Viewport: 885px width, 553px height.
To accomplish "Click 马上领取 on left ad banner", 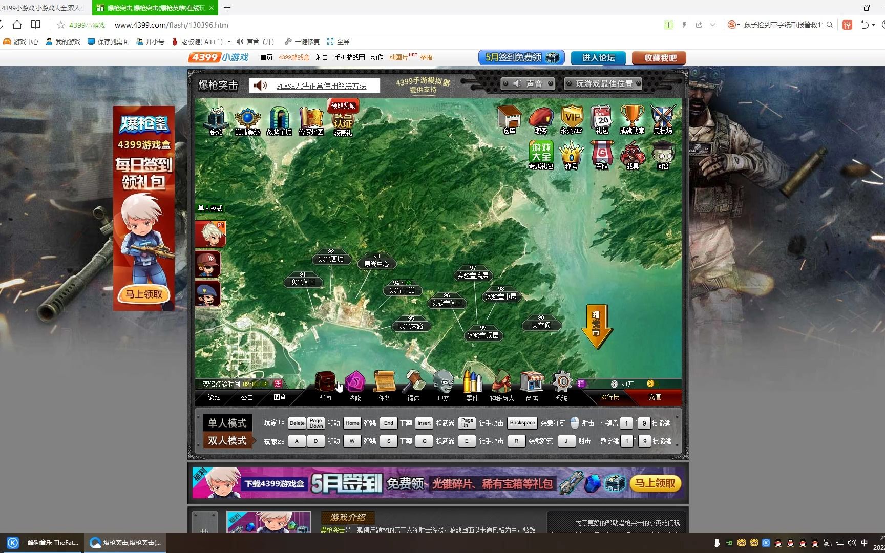I will click(144, 294).
